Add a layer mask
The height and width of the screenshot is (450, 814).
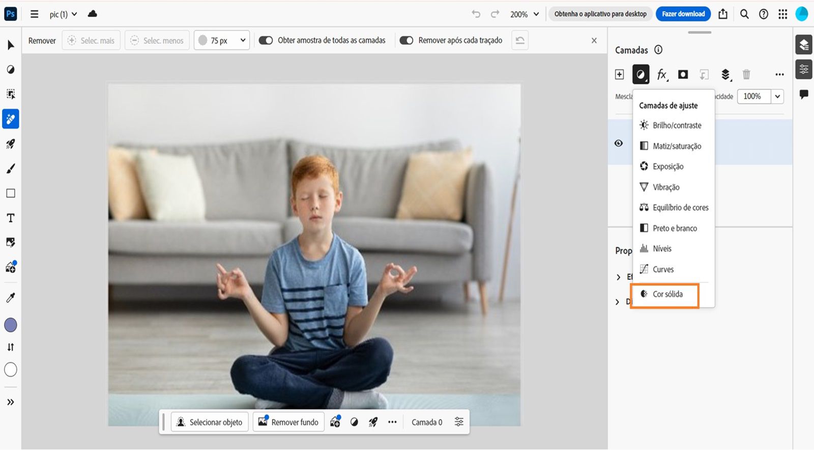click(x=683, y=74)
